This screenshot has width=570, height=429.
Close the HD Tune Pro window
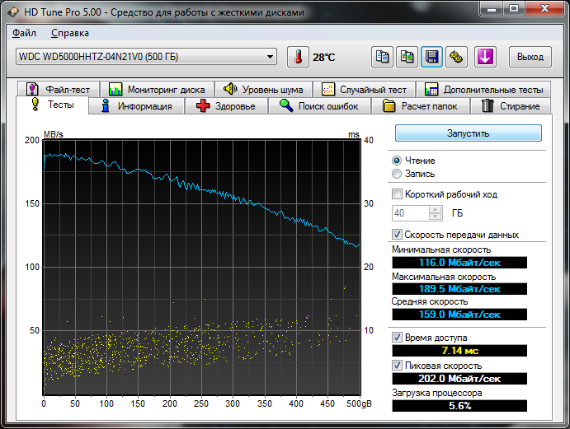[x=544, y=9]
